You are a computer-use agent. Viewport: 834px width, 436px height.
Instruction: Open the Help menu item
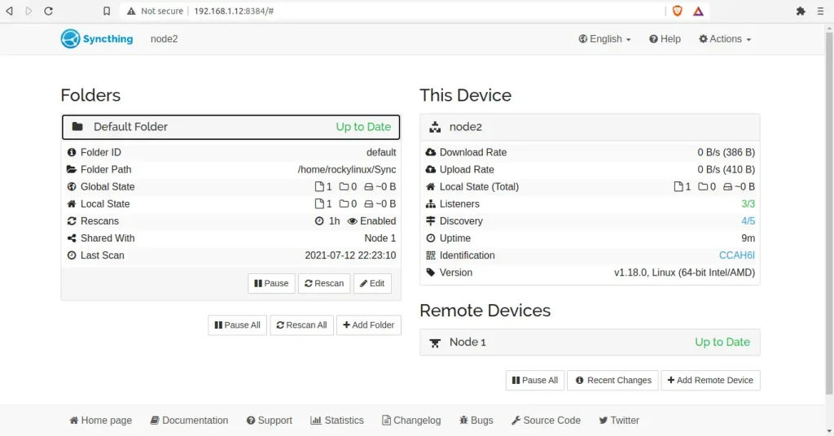[665, 39]
